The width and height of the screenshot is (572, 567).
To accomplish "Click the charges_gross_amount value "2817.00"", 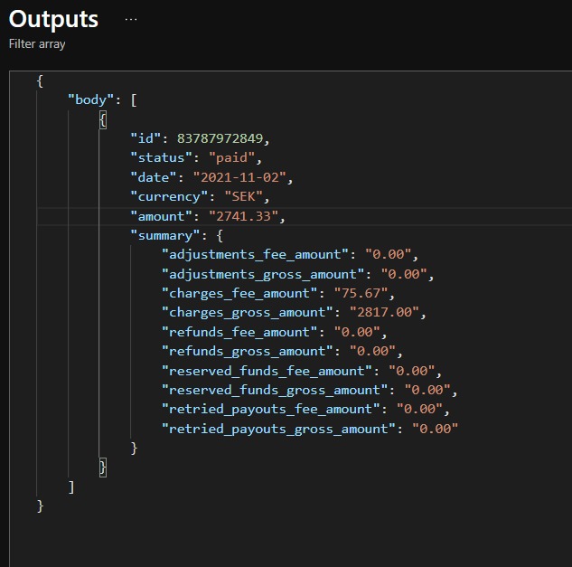I will [384, 312].
